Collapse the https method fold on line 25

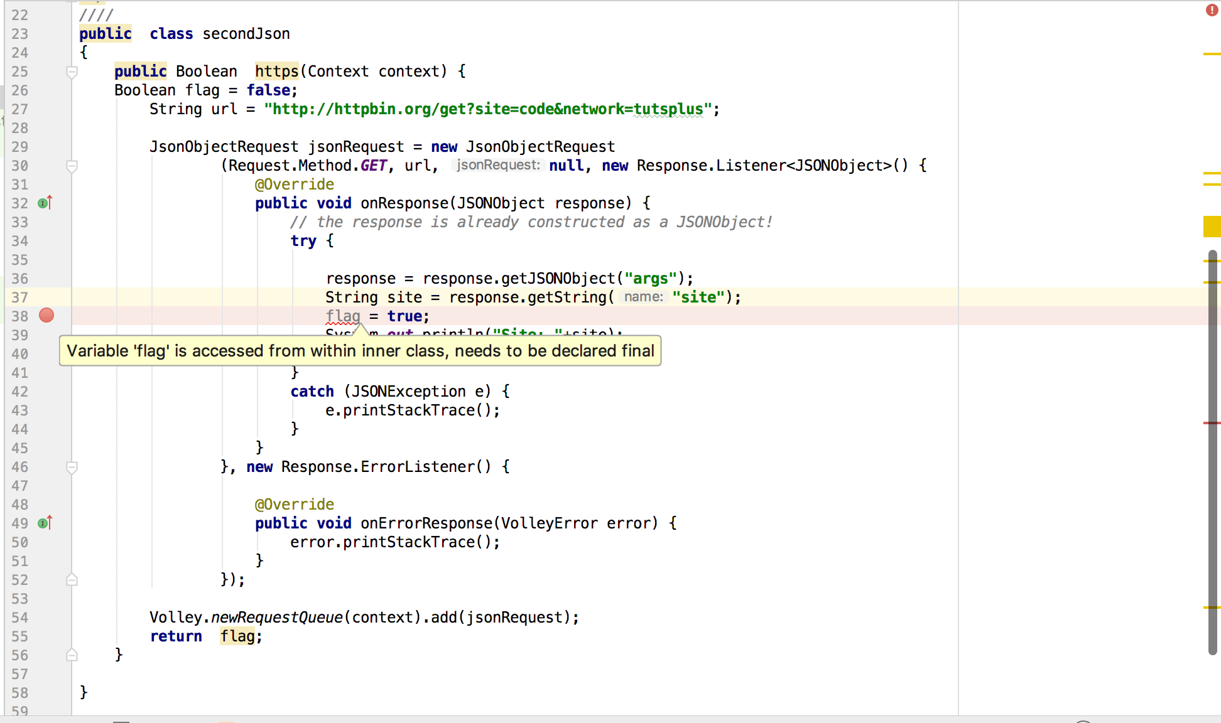(72, 72)
